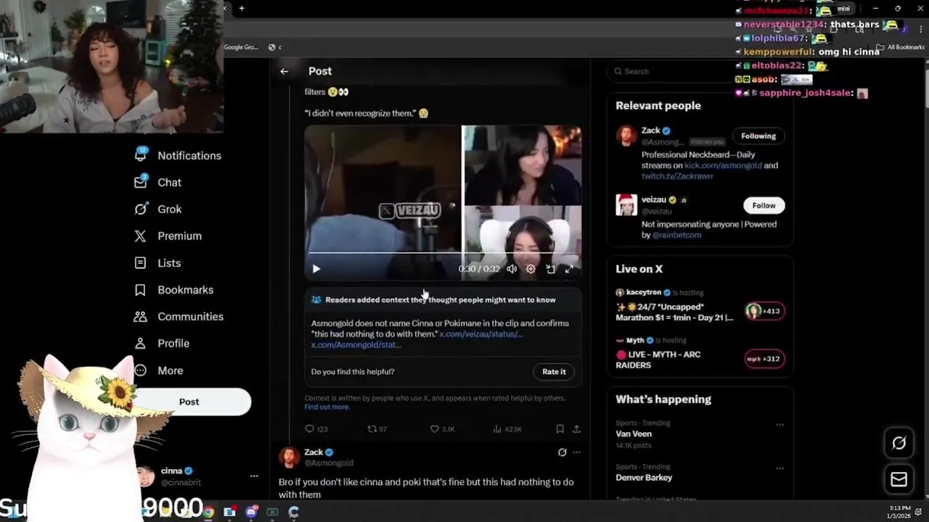The height and width of the screenshot is (522, 929).
Task: Click Zack's avatar on the reply
Action: point(289,457)
